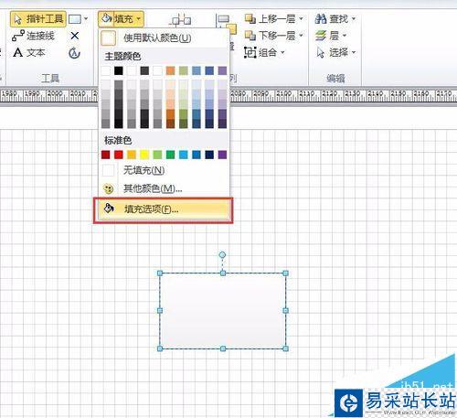The height and width of the screenshot is (418, 457).
Task: Pick the purple theme color swatch
Action: click(x=222, y=70)
